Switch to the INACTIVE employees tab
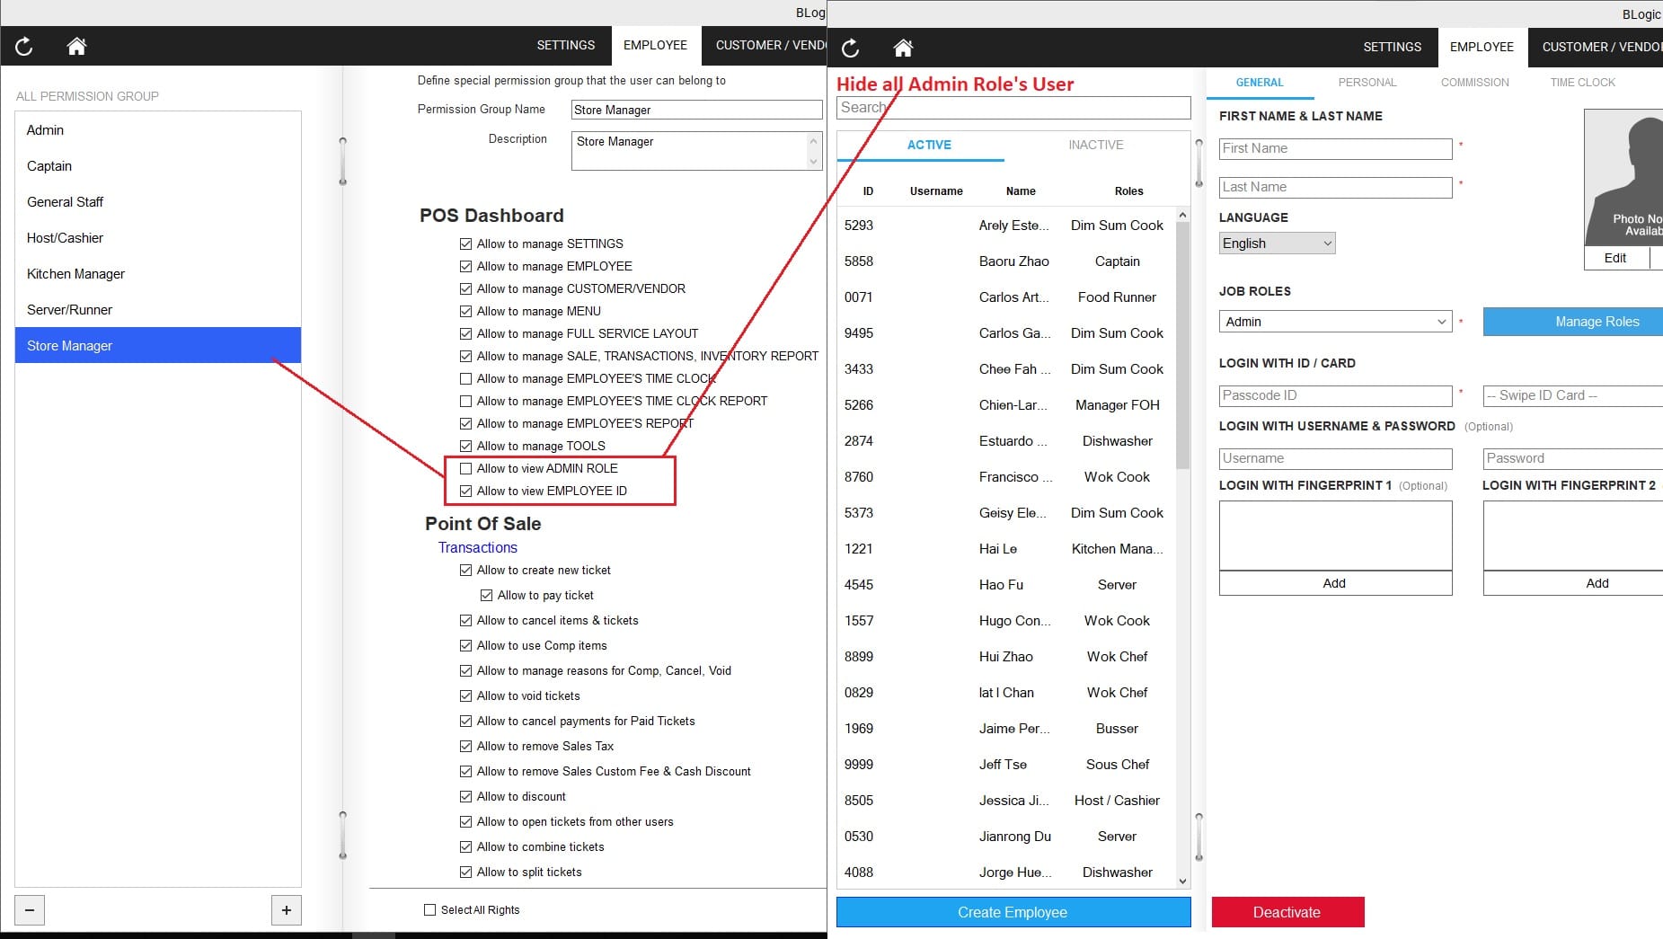This screenshot has width=1663, height=939. tap(1095, 145)
